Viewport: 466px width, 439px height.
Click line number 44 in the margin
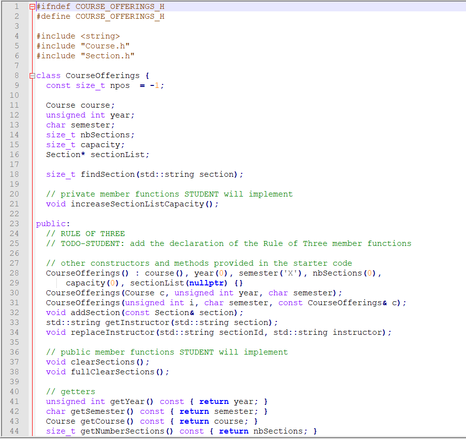pyautogui.click(x=14, y=431)
